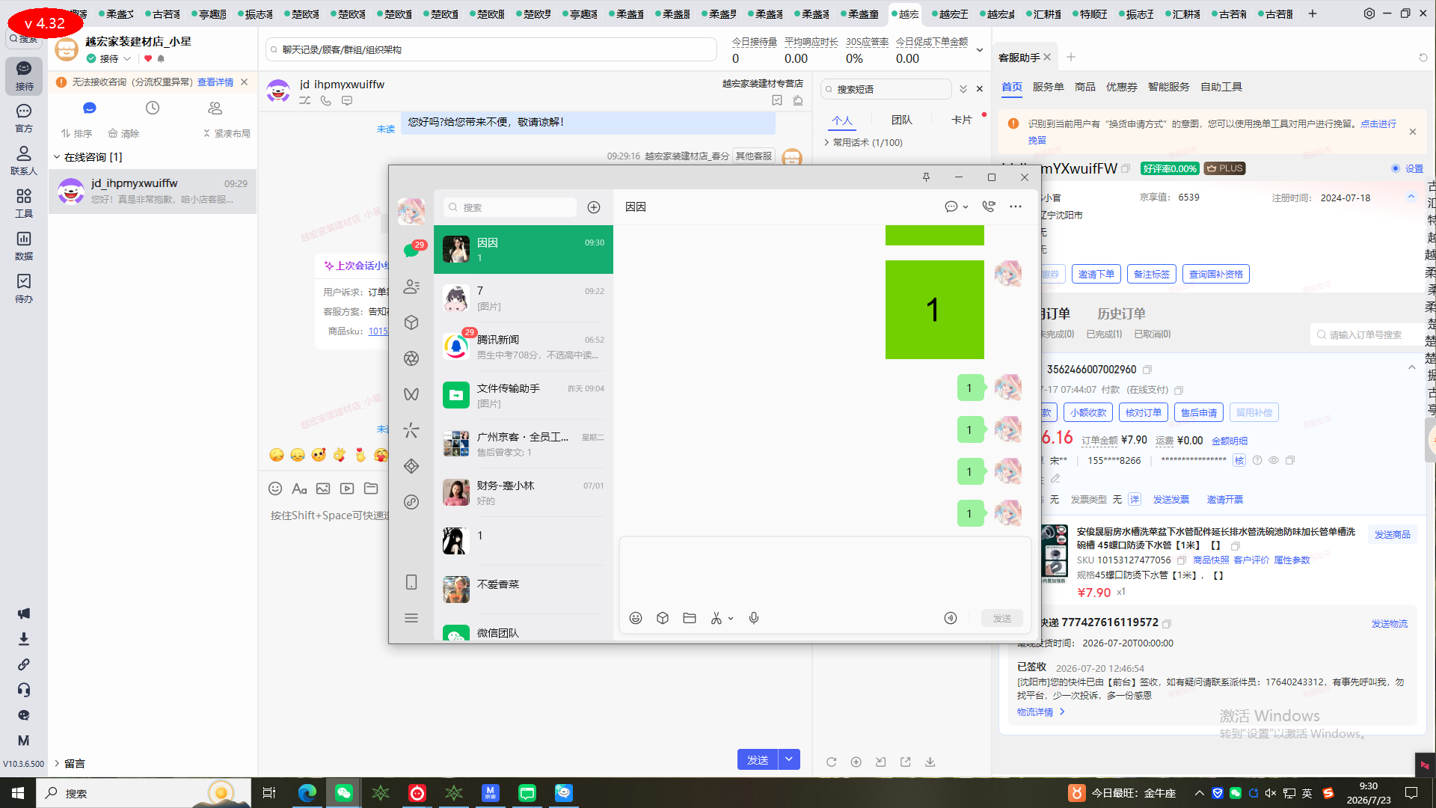Open the 工具 panel in left sidebar

24,203
